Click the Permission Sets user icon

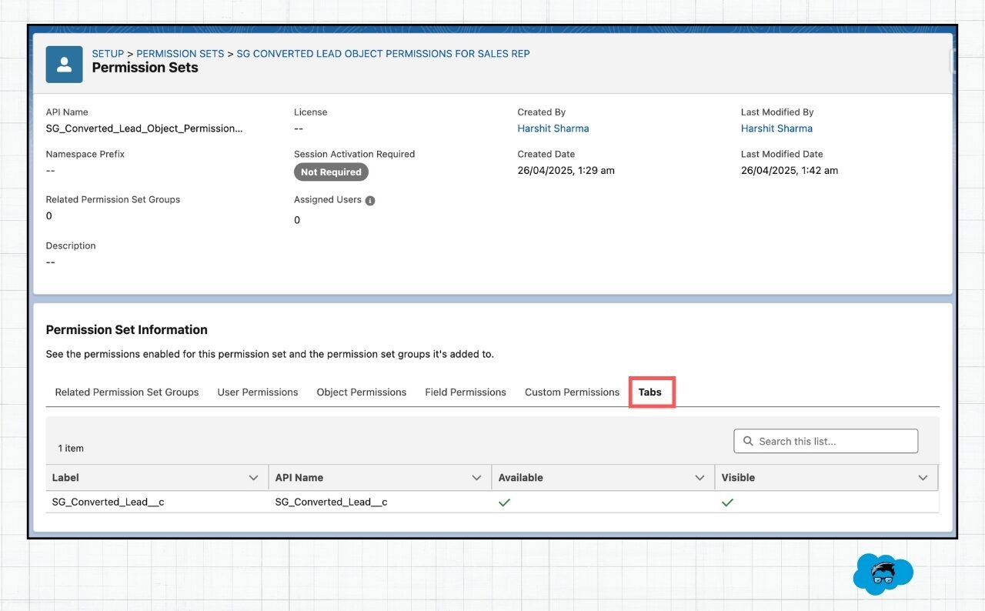click(64, 65)
